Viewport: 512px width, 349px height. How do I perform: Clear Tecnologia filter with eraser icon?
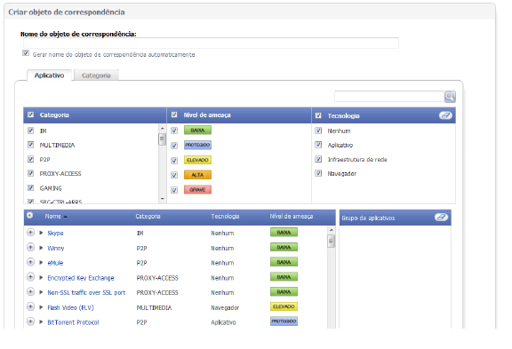point(445,115)
